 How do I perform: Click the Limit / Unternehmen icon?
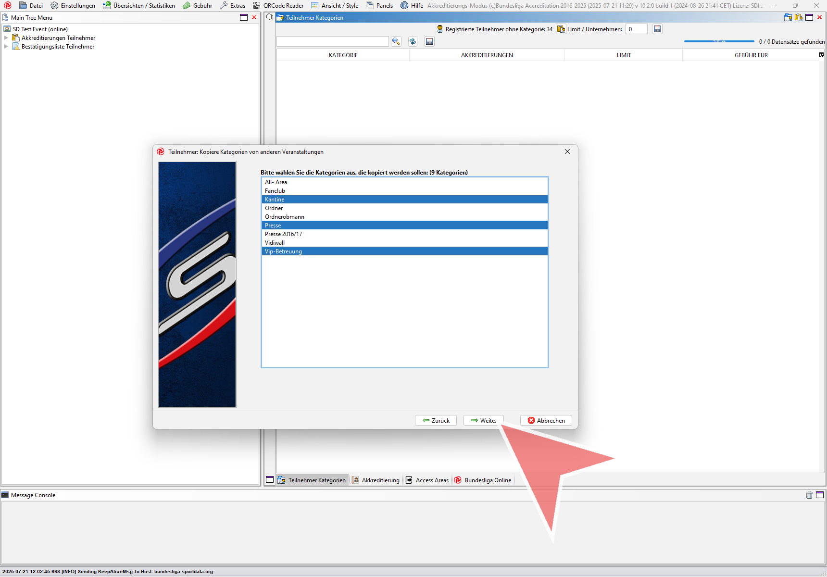pyautogui.click(x=561, y=29)
